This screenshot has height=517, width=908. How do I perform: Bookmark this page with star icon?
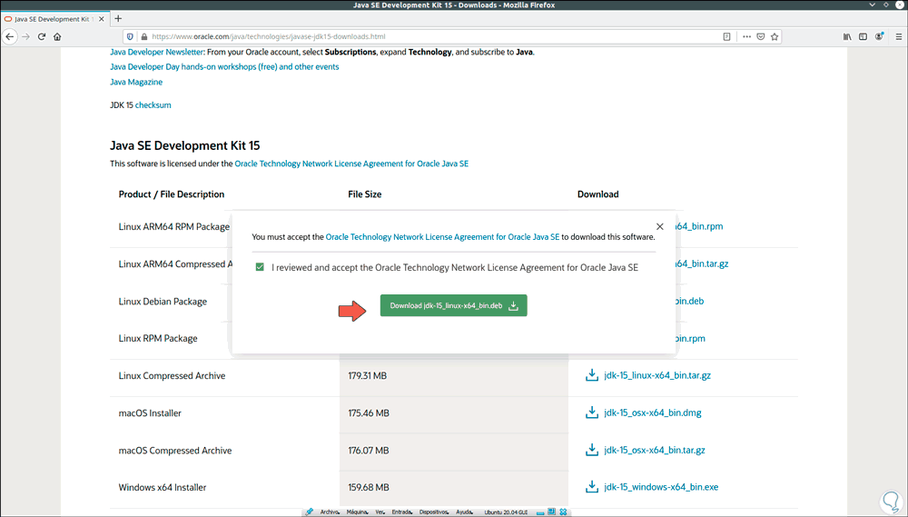click(775, 36)
